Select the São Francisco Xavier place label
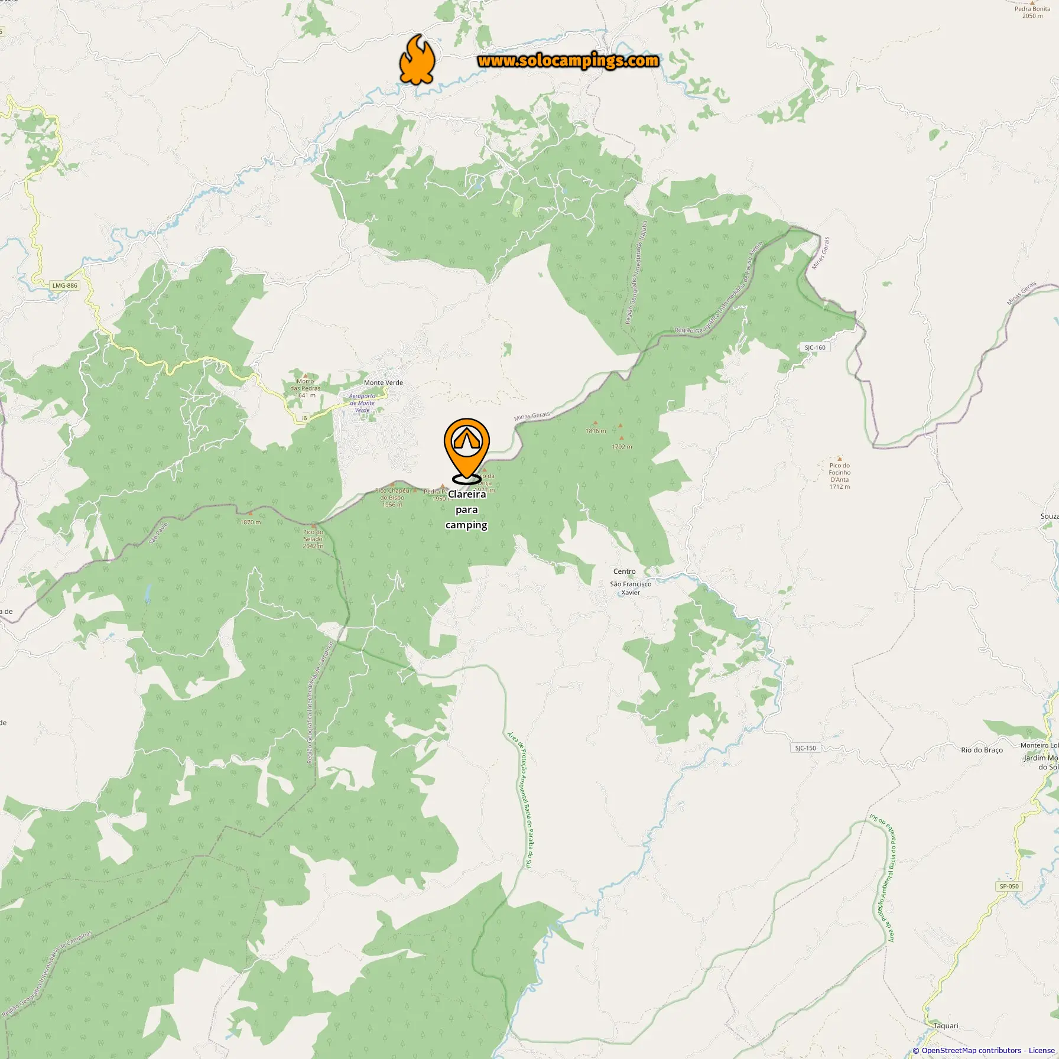This screenshot has height=1059, width=1059. tap(631, 588)
